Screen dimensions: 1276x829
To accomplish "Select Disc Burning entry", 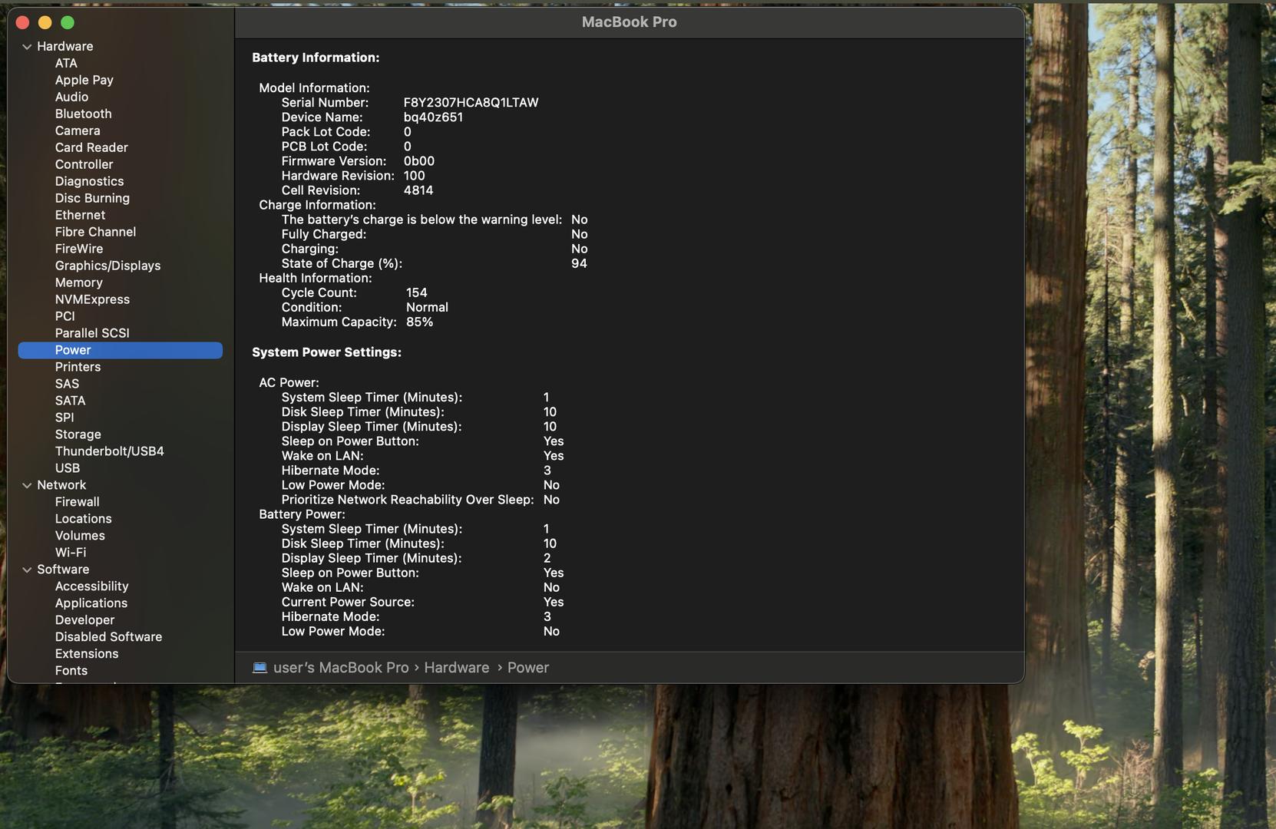I will tap(92, 198).
